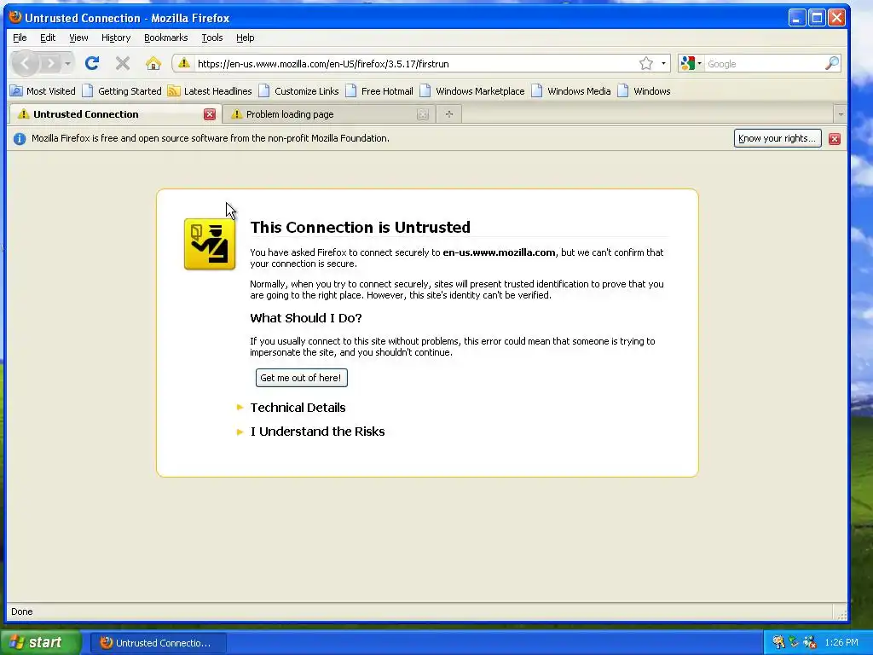Open the Windows Media bookmark
873x655 pixels.
571,90
